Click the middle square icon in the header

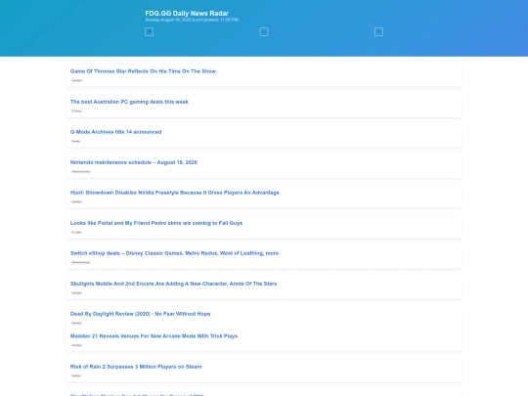pos(264,31)
